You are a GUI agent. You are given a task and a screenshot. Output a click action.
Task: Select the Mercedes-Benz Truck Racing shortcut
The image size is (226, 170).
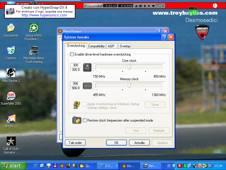34,50
